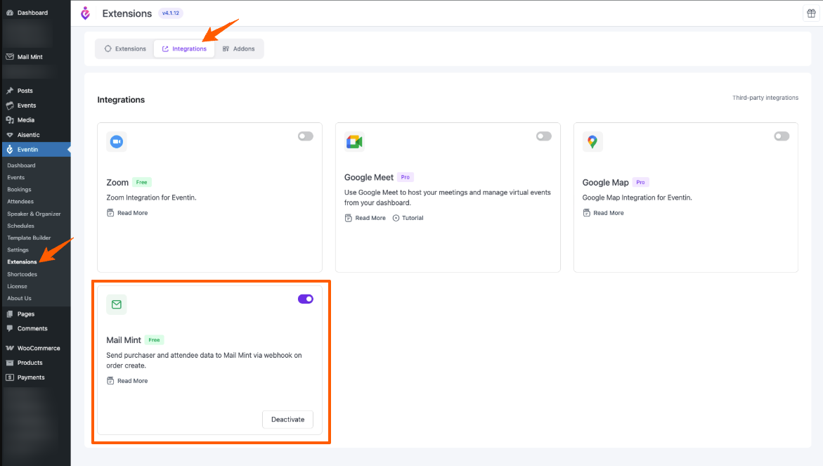Open Read More link under Google Map
This screenshot has width=823, height=466.
[x=609, y=212]
